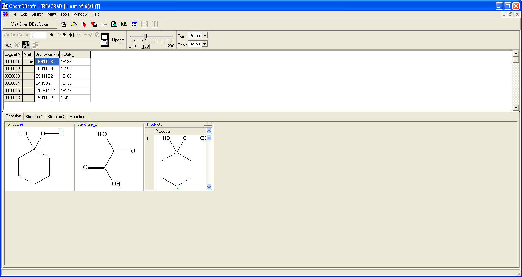Click the new database document icon
522x277 pixels.
(x=63, y=24)
